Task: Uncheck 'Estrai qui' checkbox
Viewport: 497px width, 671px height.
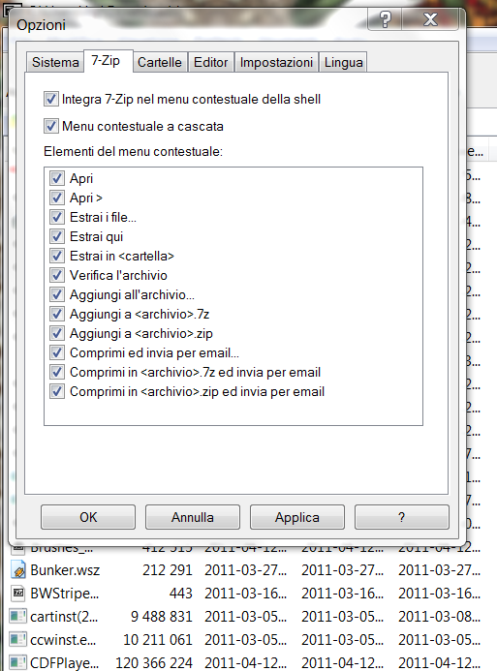Action: [x=57, y=236]
